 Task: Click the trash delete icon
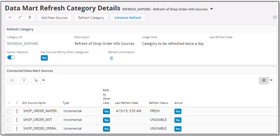(x=30, y=18)
